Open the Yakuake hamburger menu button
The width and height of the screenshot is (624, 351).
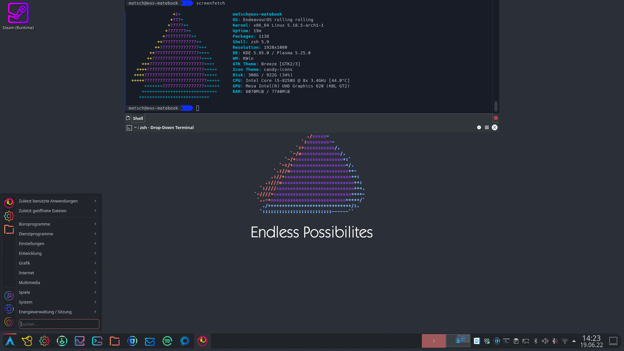click(x=487, y=127)
